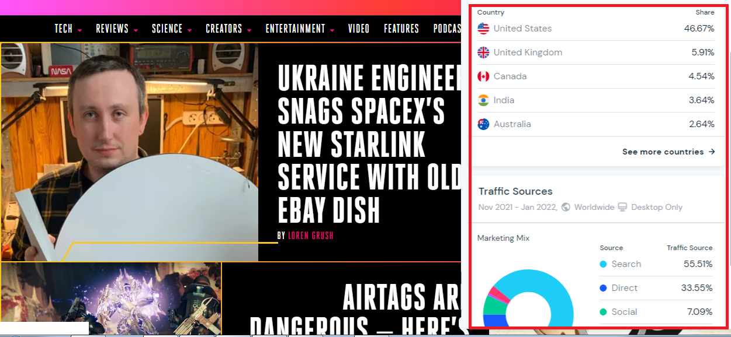Open author link Loren Grush
The width and height of the screenshot is (731, 337).
(x=310, y=236)
